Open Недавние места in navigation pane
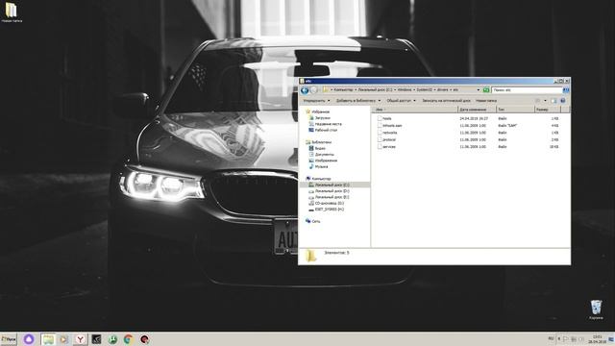The height and width of the screenshot is (346, 615). [325, 124]
